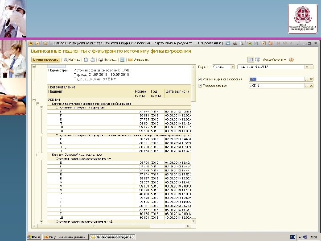Click the star favorites icon in title bar
The height and width of the screenshot is (241, 321).
(x=45, y=44)
